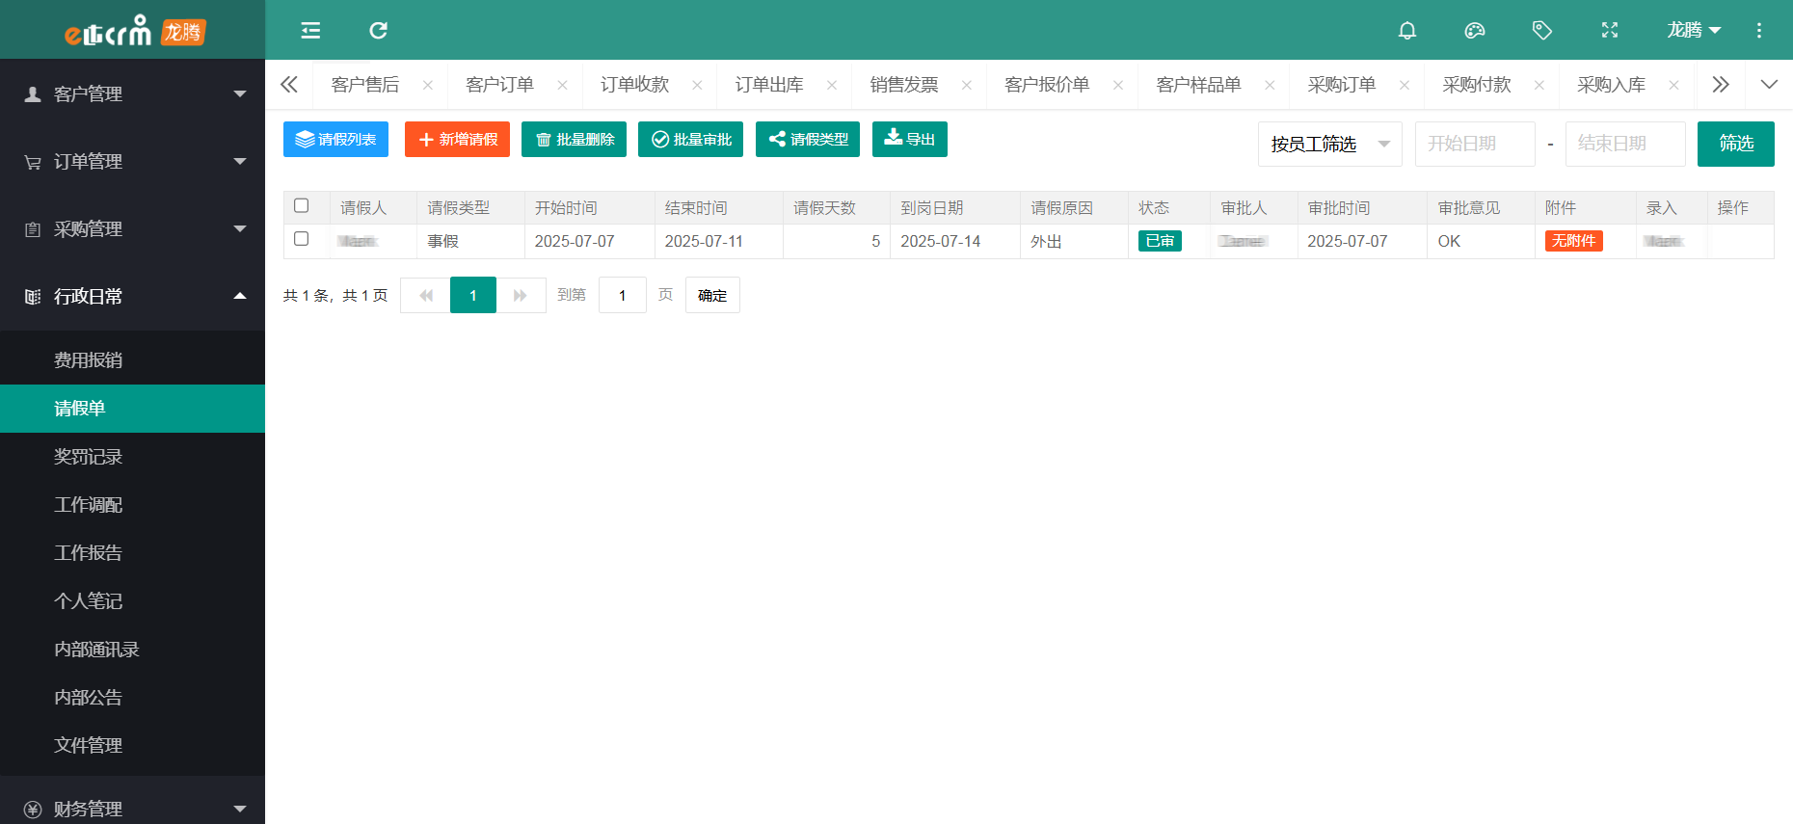This screenshot has height=824, width=1793.
Task: Open the 按员工筛选 dropdown
Action: 1329,144
